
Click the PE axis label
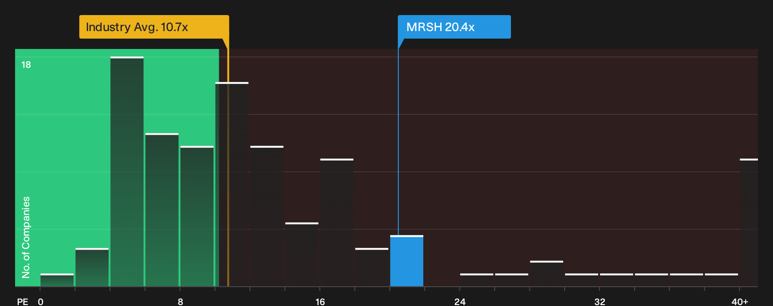pos(23,301)
